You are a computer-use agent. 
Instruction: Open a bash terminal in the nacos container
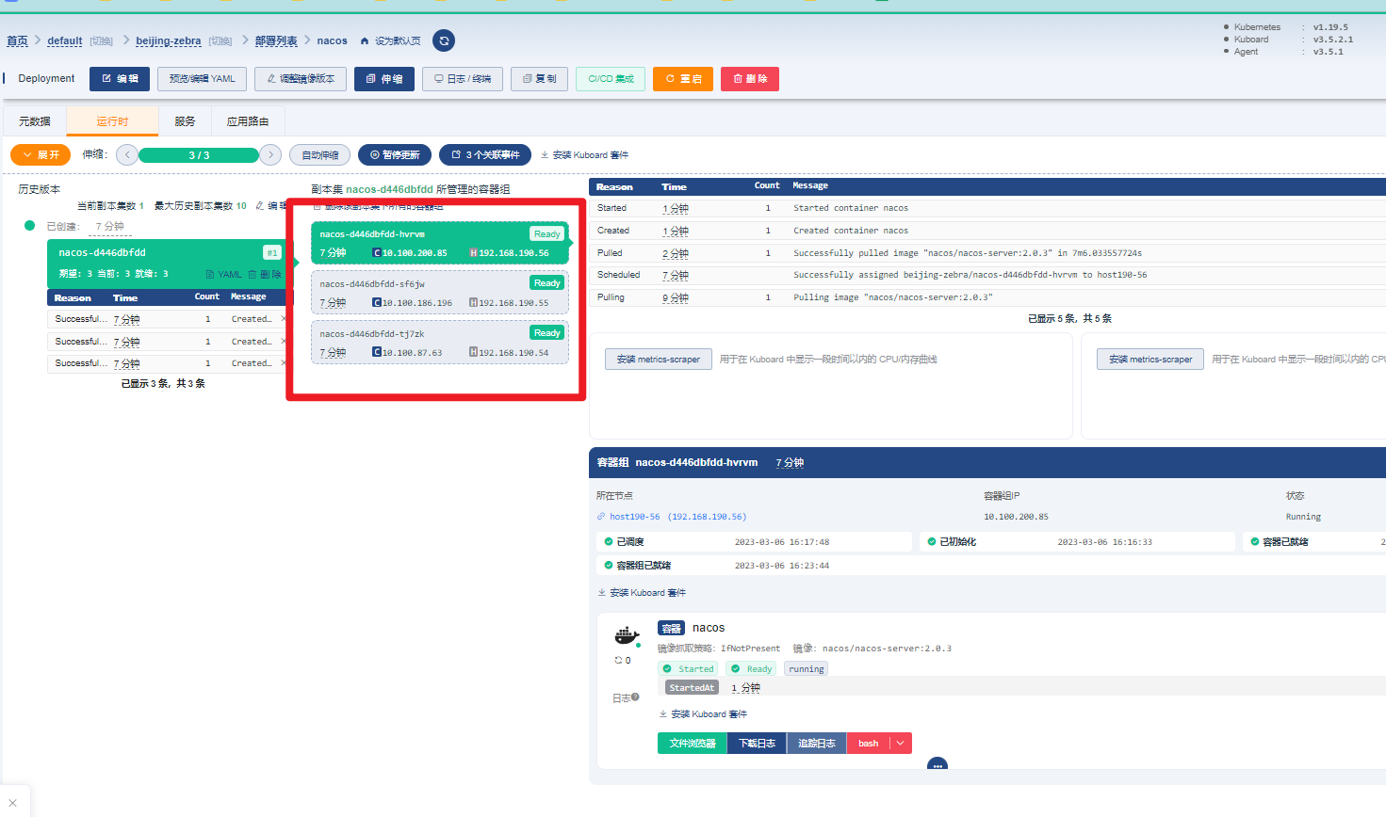click(x=868, y=744)
